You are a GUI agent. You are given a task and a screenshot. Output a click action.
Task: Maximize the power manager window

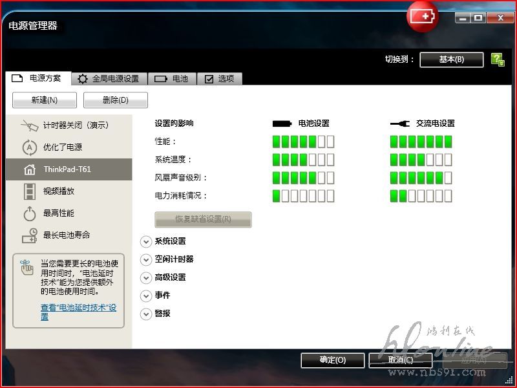pos(478,18)
